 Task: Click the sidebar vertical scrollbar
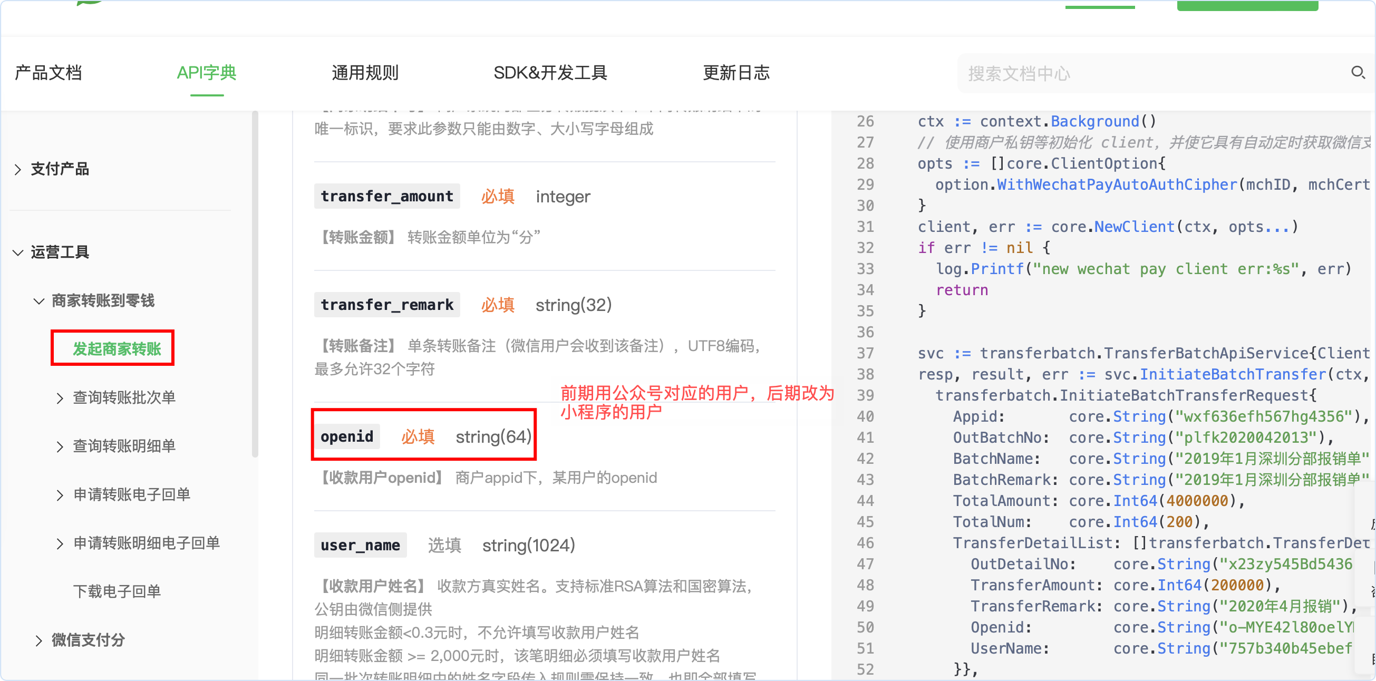point(255,283)
